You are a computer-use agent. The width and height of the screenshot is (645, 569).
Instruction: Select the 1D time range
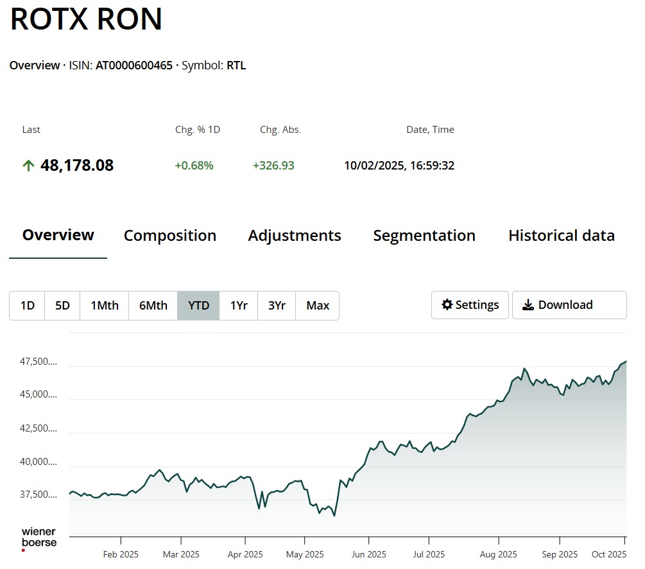tap(27, 306)
